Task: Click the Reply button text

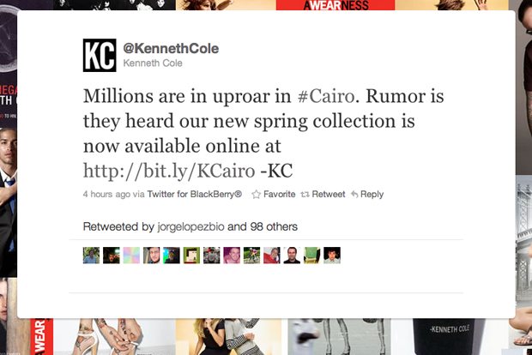Action: (x=372, y=195)
